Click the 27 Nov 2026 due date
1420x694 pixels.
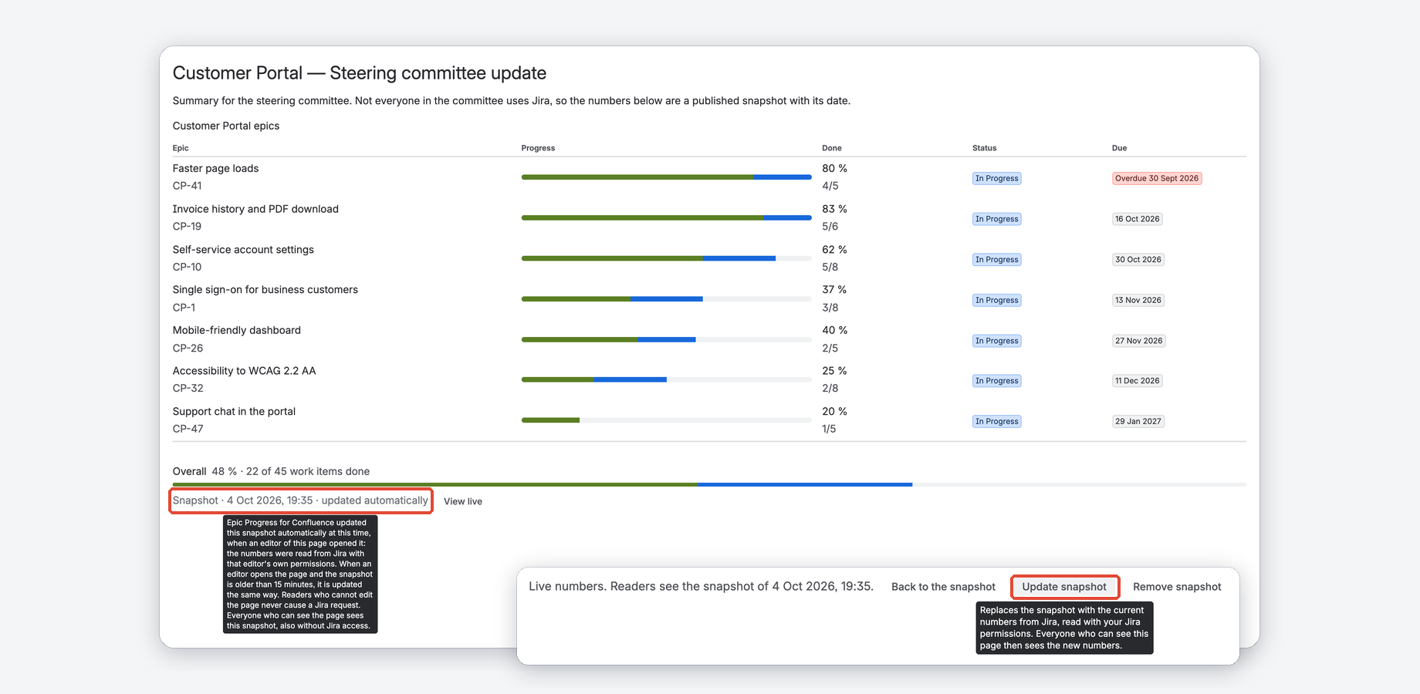tap(1138, 341)
